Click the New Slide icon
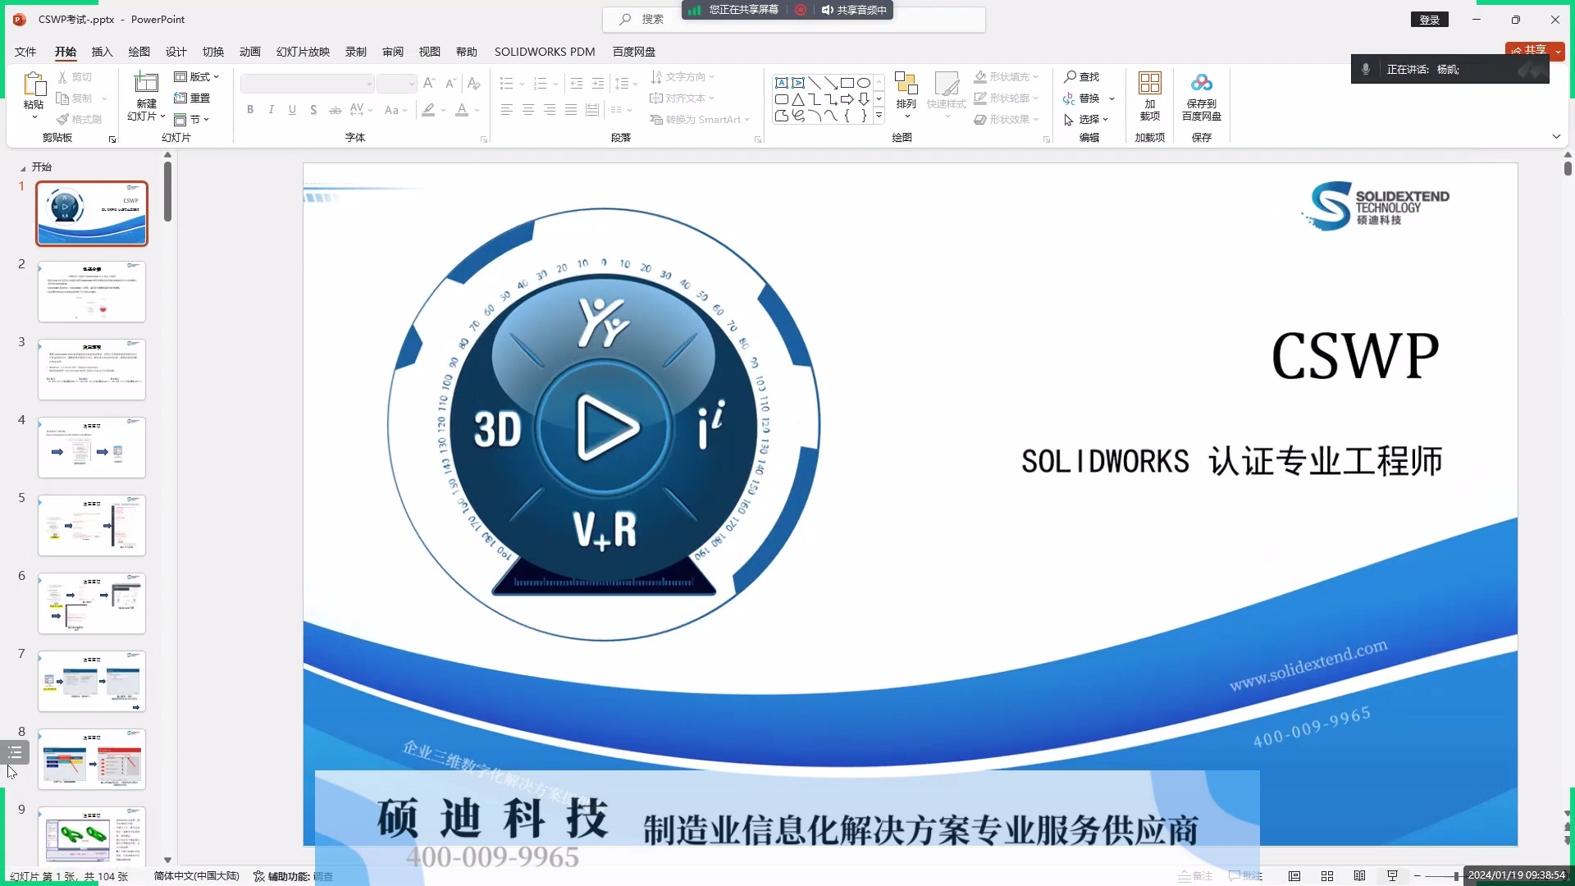Screen dimensions: 1575x886 point(146,83)
